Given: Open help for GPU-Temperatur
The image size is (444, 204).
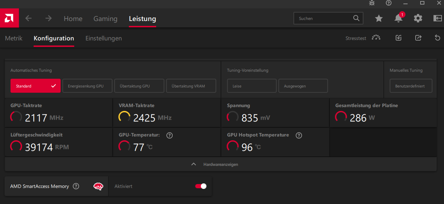Looking at the screenshot, I should pos(169,135).
